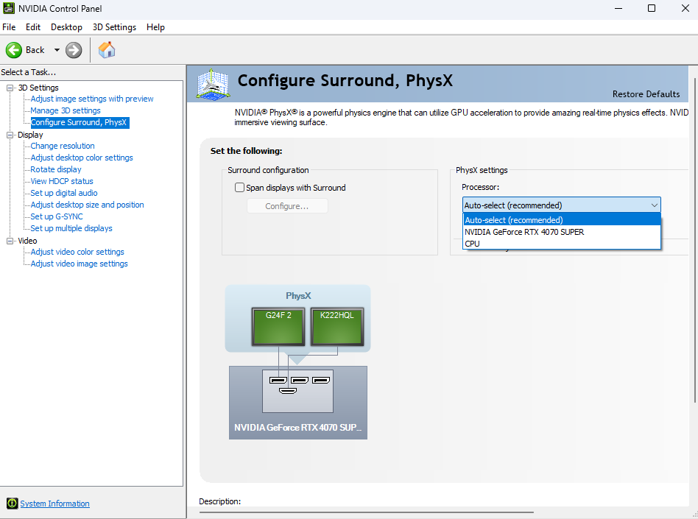Collapse the 3D Settings tree node
Screen dimensions: 698x519
(10, 88)
